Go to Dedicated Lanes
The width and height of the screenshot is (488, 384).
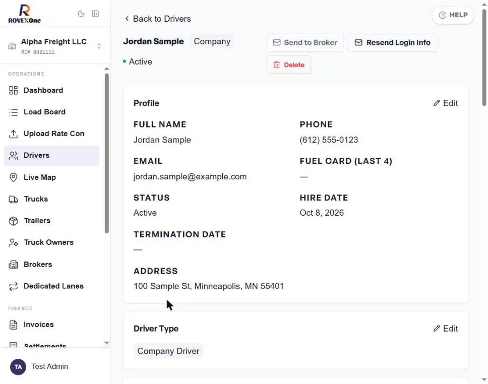51,286
